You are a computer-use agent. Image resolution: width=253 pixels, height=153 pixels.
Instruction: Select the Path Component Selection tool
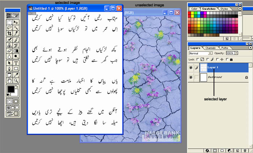pyautogui.click(x=10, y=63)
